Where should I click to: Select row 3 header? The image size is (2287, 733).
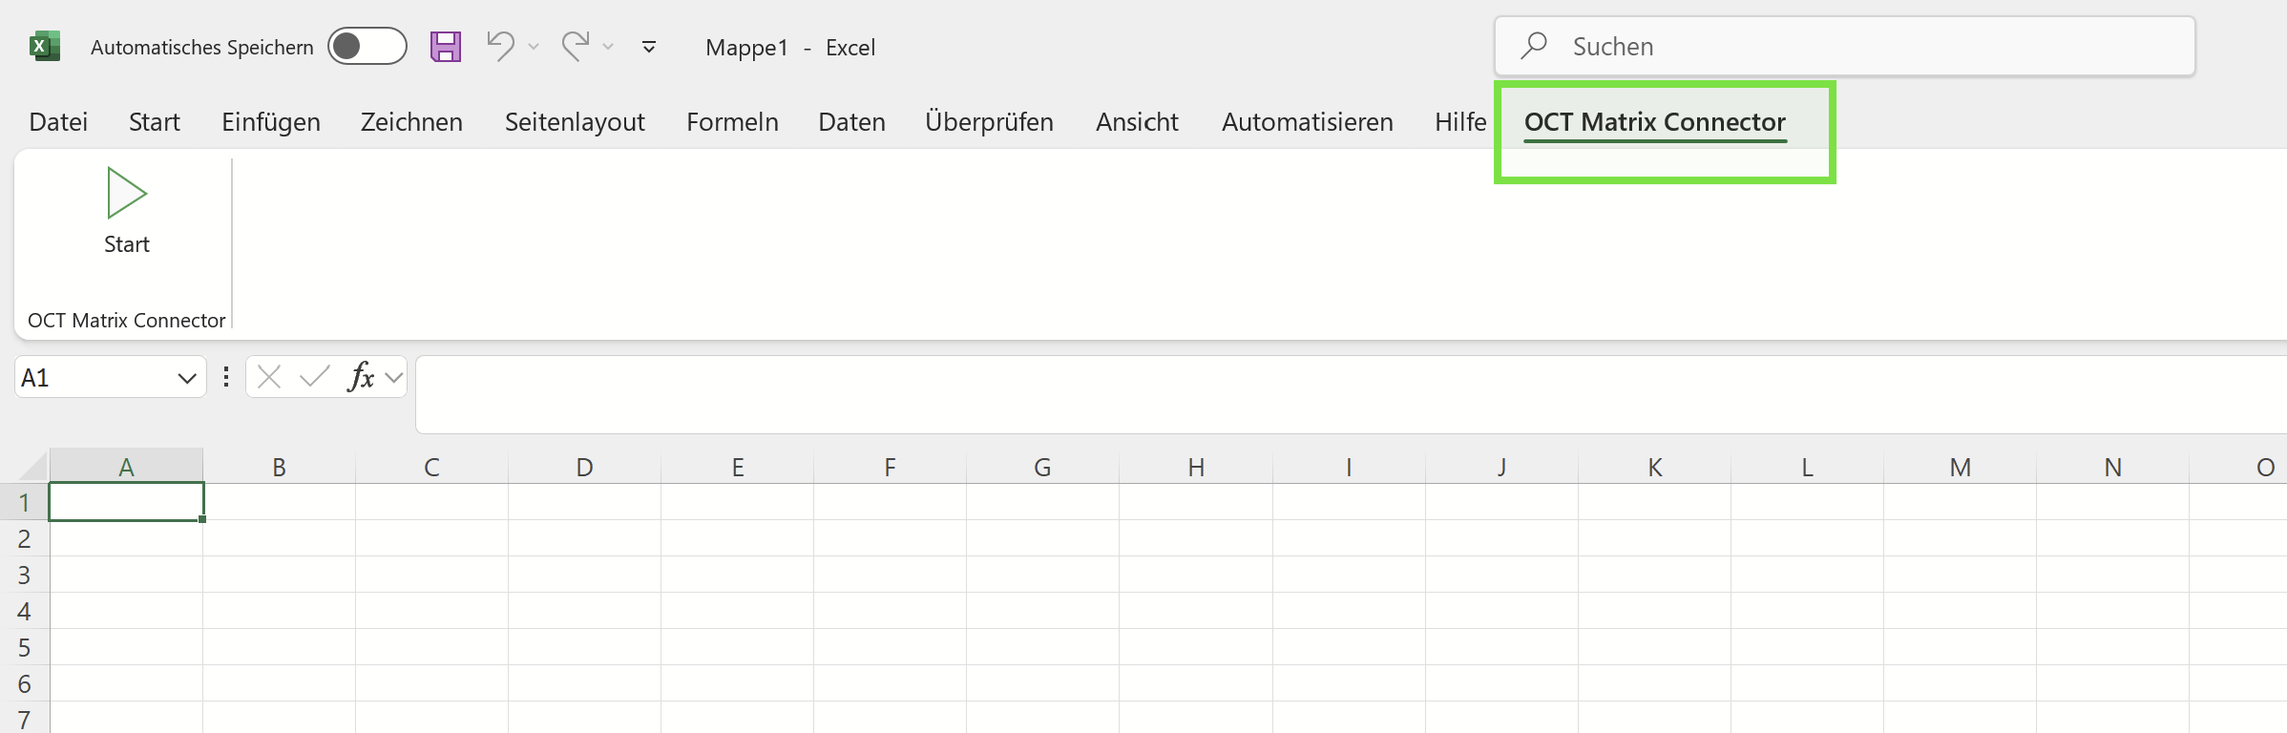coord(24,575)
